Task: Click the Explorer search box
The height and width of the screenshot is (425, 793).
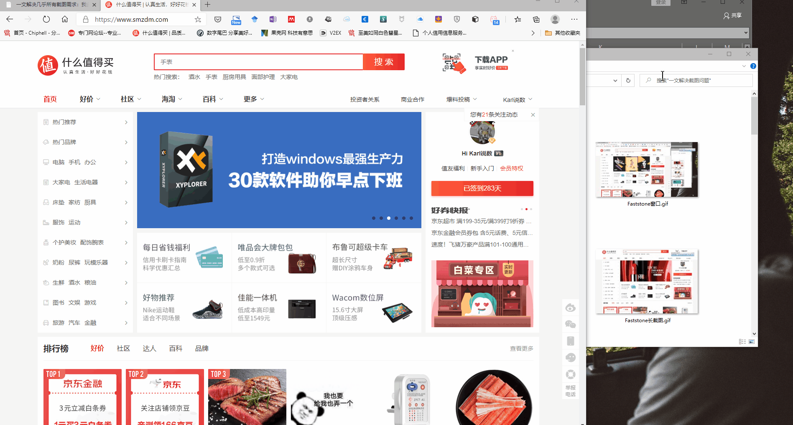Action: [696, 80]
